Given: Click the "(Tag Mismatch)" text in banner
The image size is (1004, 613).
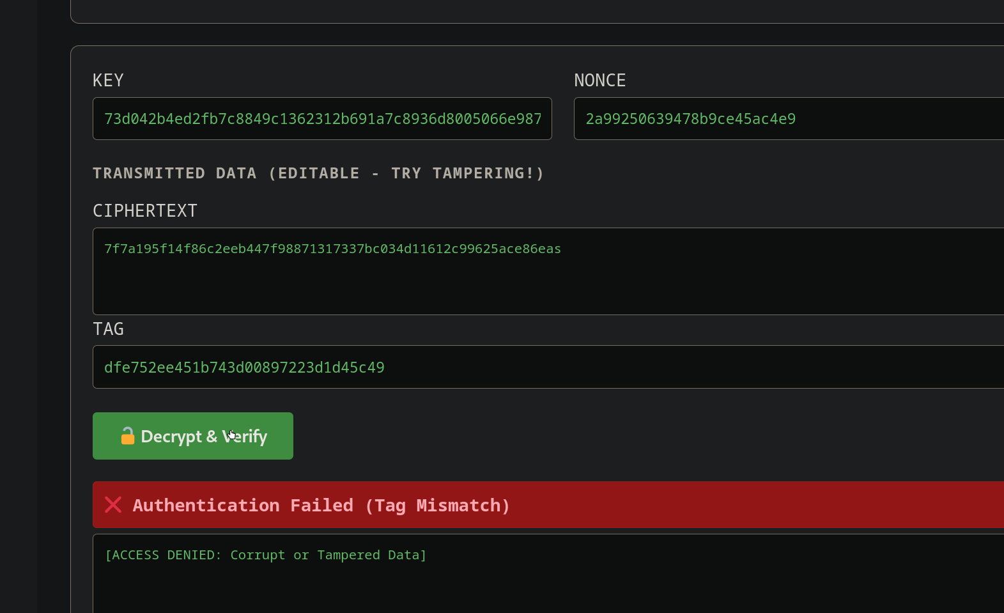Looking at the screenshot, I should [438, 506].
